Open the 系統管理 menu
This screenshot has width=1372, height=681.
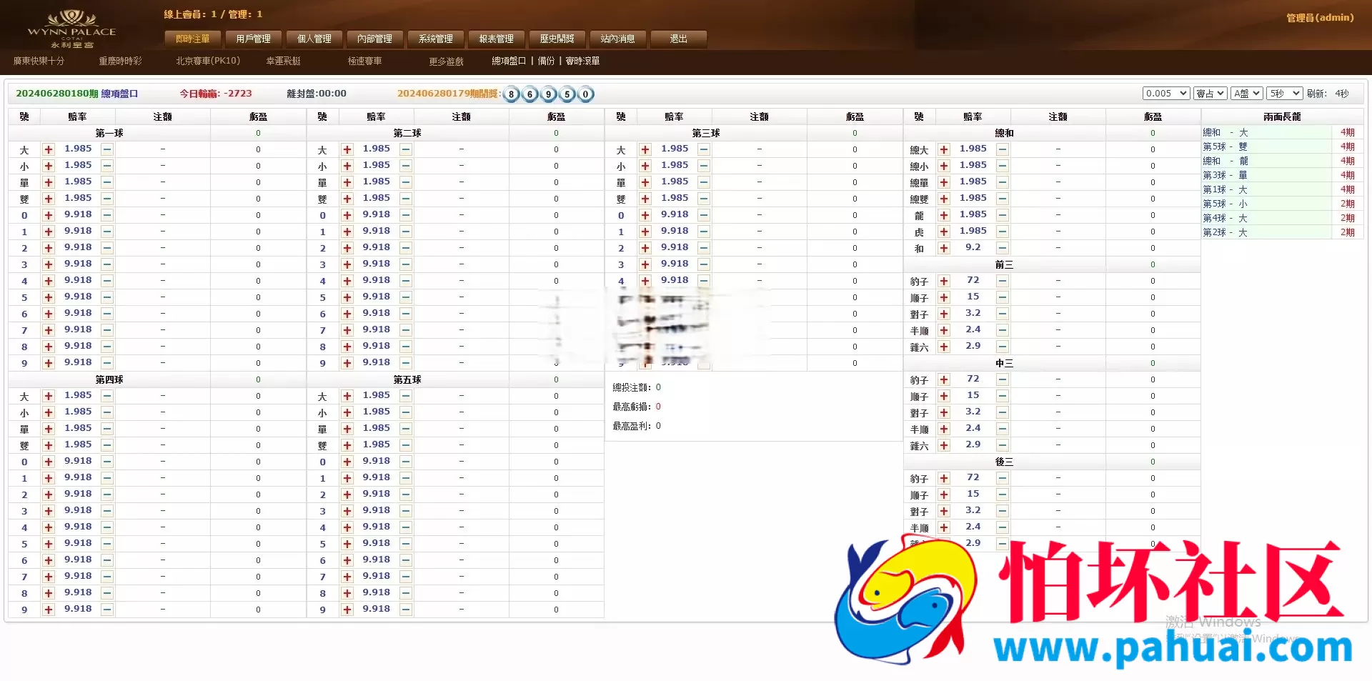tap(436, 39)
